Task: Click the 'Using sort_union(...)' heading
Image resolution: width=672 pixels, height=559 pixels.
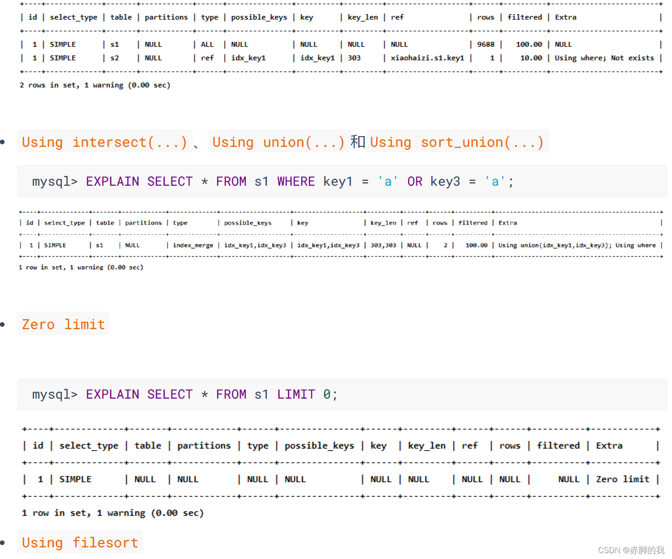Action: click(x=457, y=141)
